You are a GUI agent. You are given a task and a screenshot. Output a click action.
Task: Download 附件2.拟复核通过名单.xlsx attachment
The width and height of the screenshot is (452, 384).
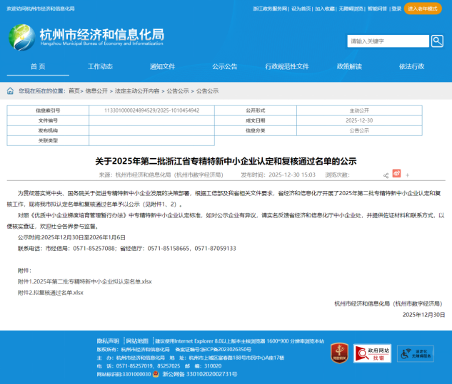coord(51,293)
